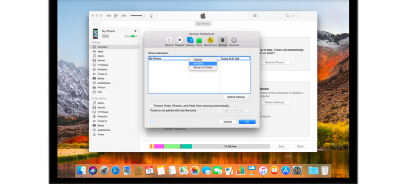Viewport: 414px width, 184px height.
Task: Open Photos from the Dock
Action: [195, 171]
